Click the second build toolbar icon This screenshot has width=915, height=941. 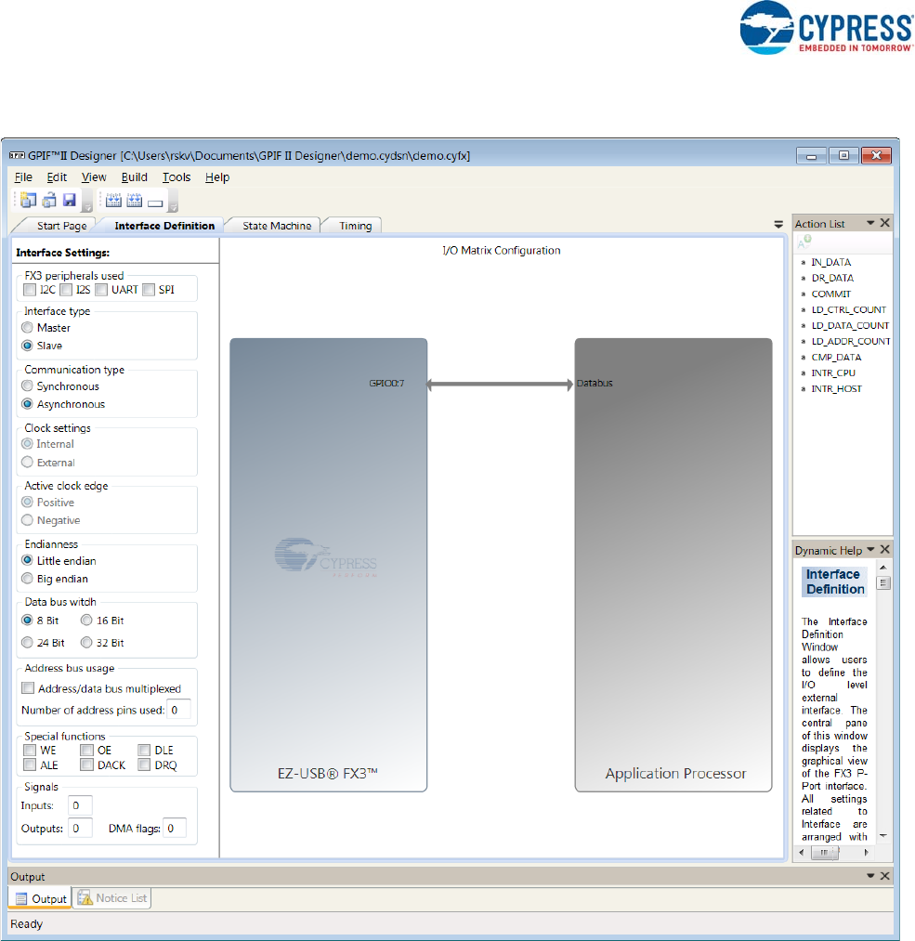135,200
